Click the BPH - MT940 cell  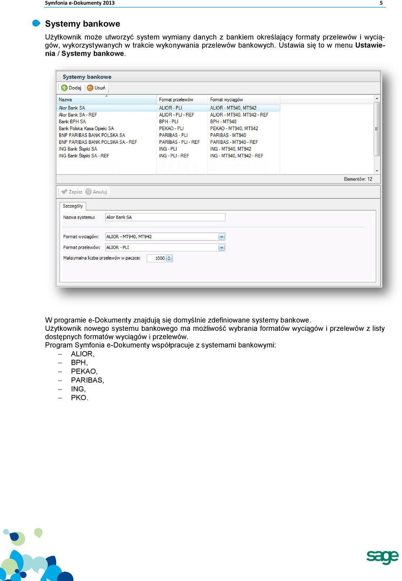point(223,122)
